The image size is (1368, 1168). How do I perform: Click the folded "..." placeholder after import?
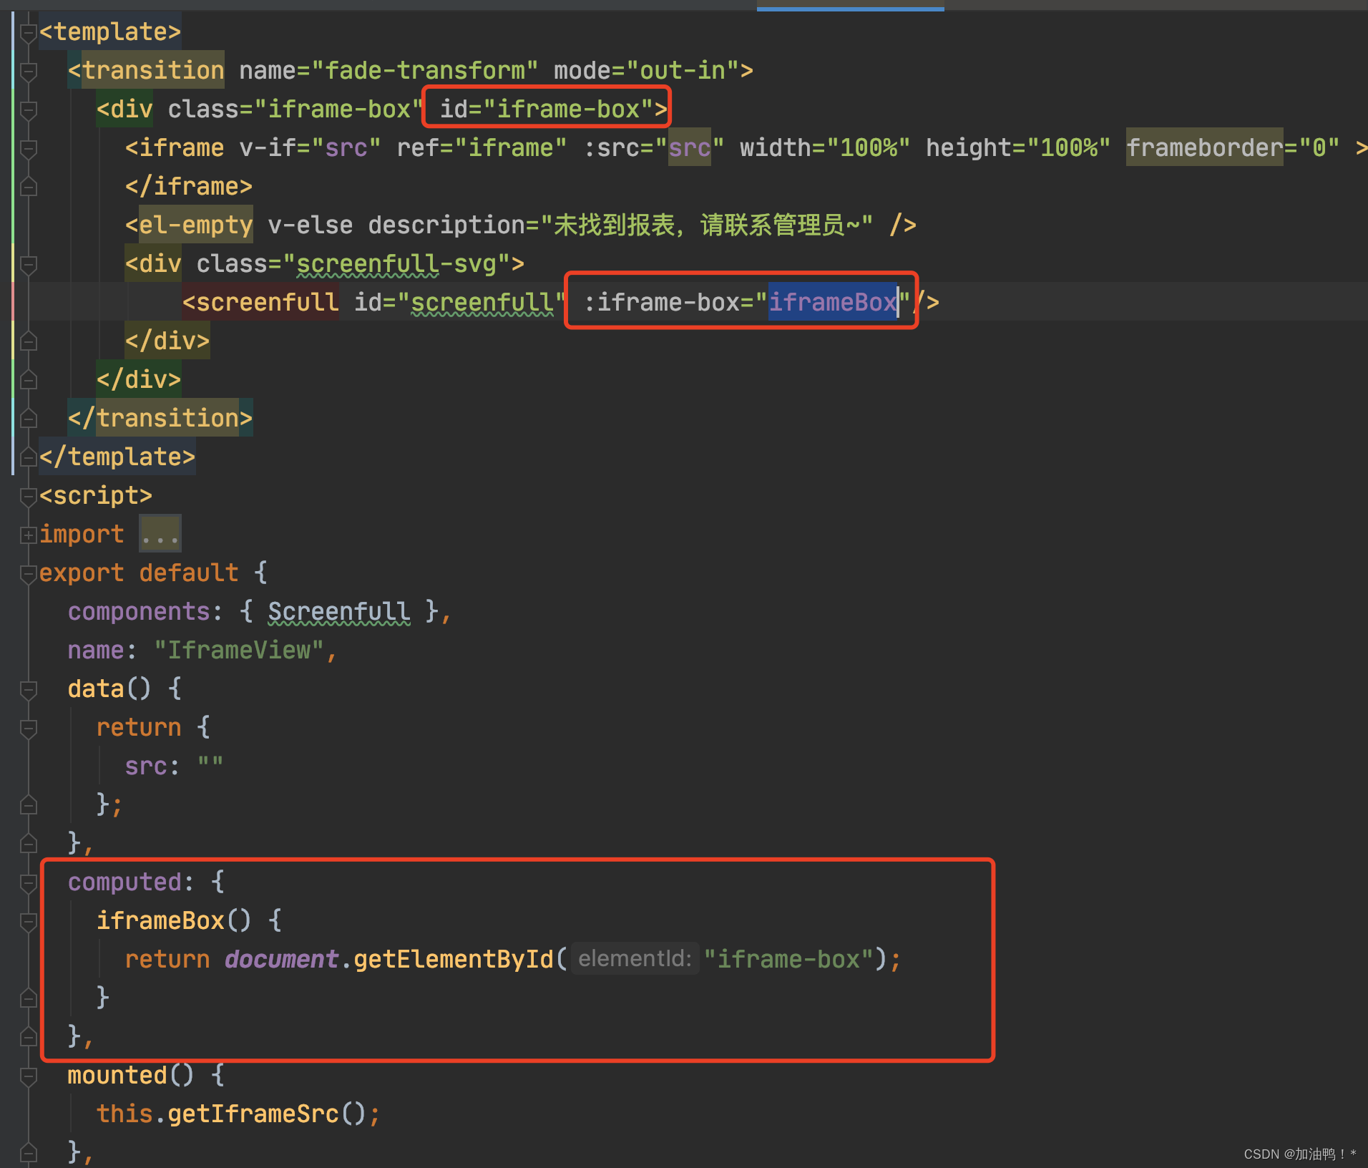[160, 534]
